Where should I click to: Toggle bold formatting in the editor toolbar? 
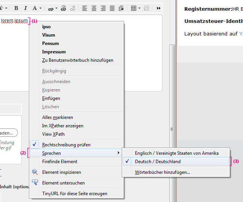tap(16, 8)
